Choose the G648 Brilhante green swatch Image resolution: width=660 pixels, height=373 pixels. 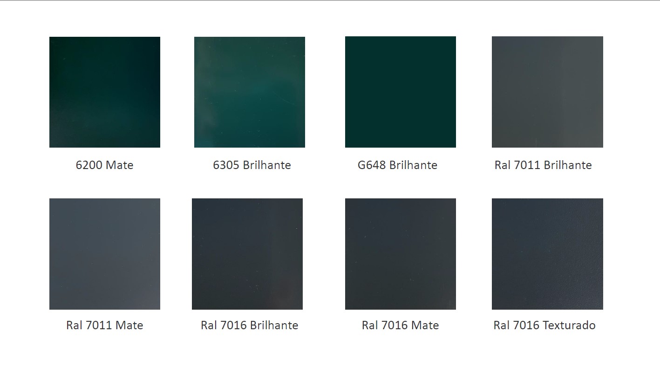(401, 92)
